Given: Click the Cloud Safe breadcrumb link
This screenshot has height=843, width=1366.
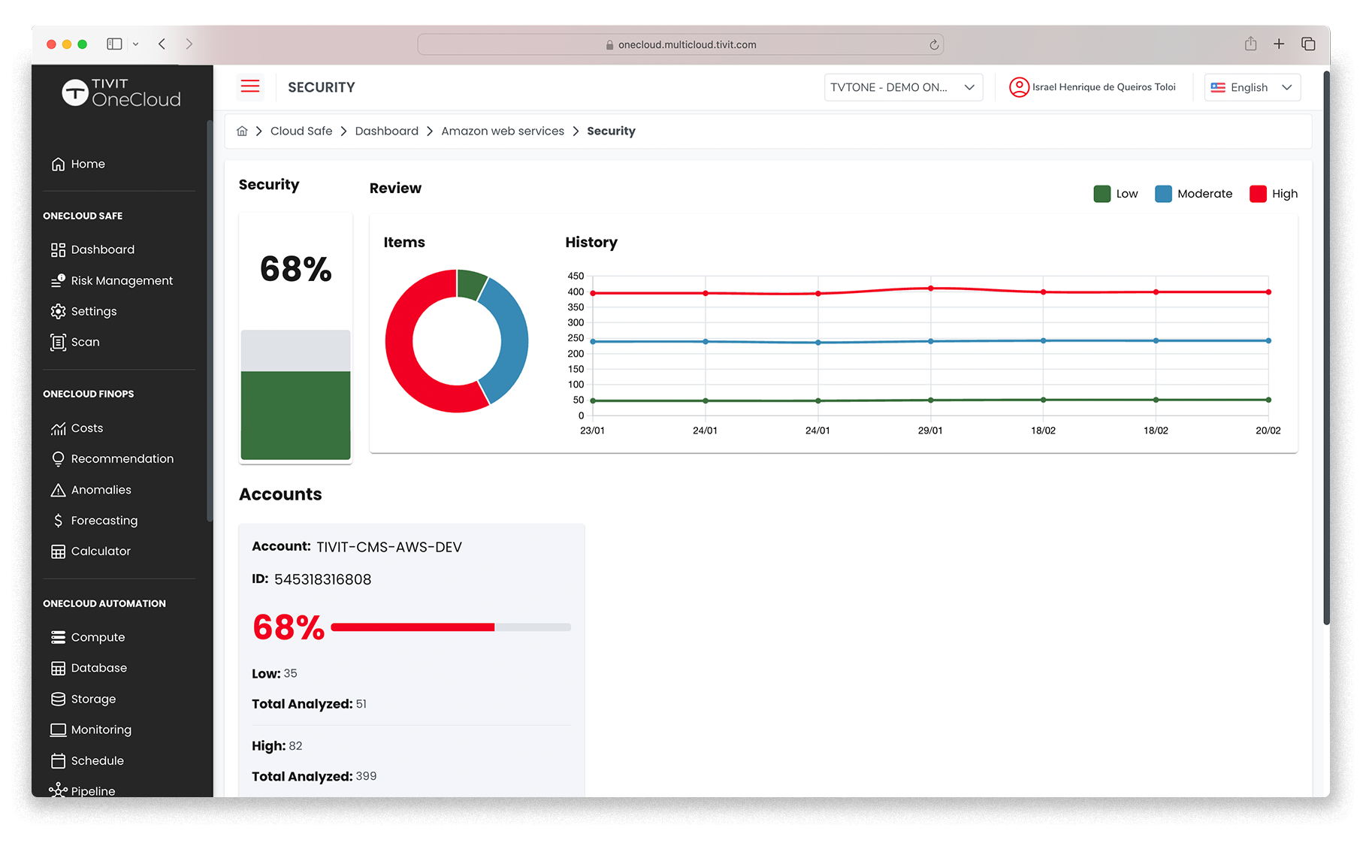Looking at the screenshot, I should 301,131.
